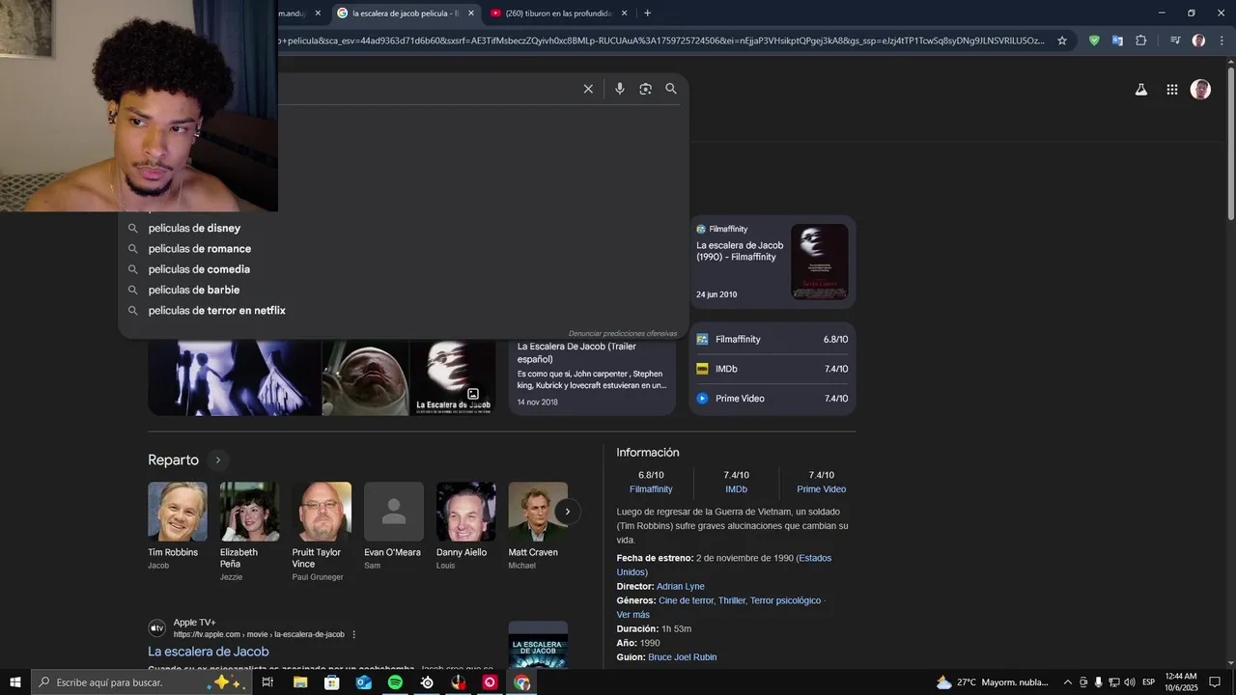Image resolution: width=1236 pixels, height=695 pixels.
Task: Show hidden system tray icons
Action: 1067,682
